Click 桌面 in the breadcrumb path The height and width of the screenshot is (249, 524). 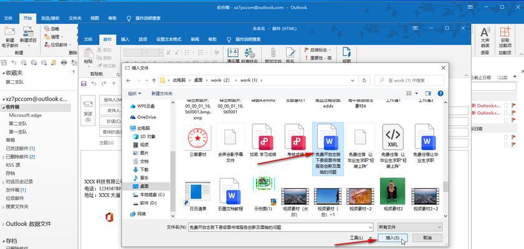199,80
